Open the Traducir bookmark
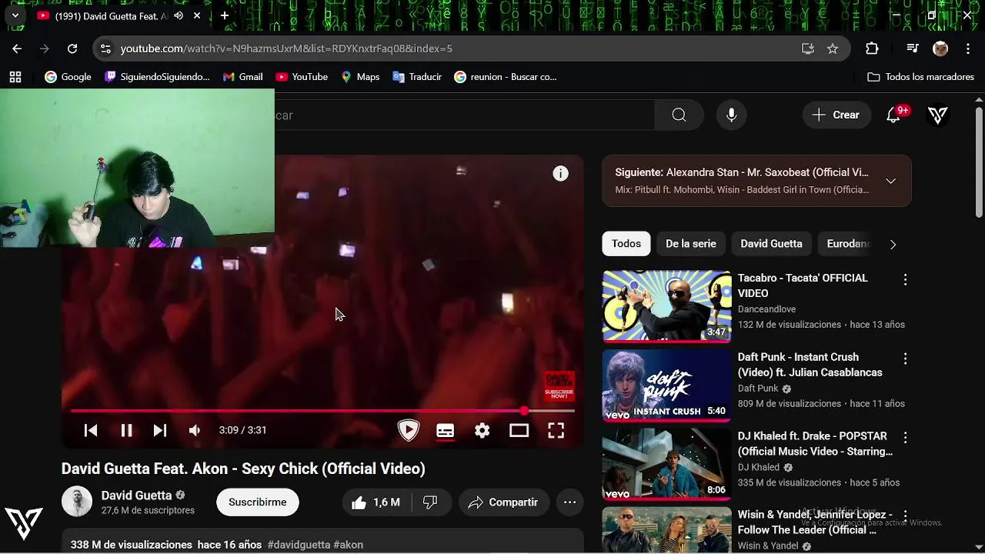985x554 pixels. (417, 77)
